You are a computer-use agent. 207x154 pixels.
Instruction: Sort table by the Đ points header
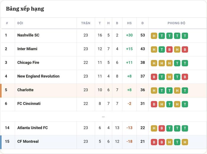[143, 23]
